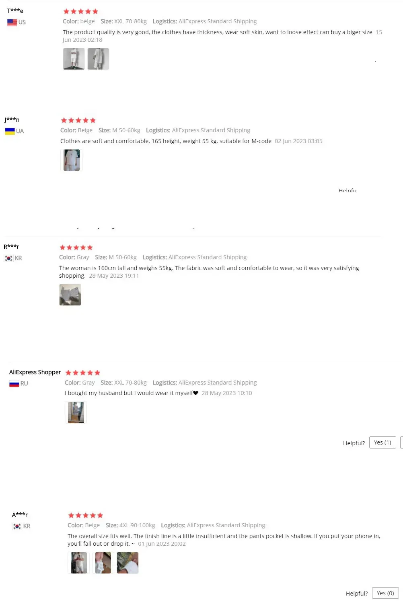Image resolution: width=403 pixels, height=602 pixels.
Task: Click the AliExpress Shopper reviewer name
Action: point(35,372)
